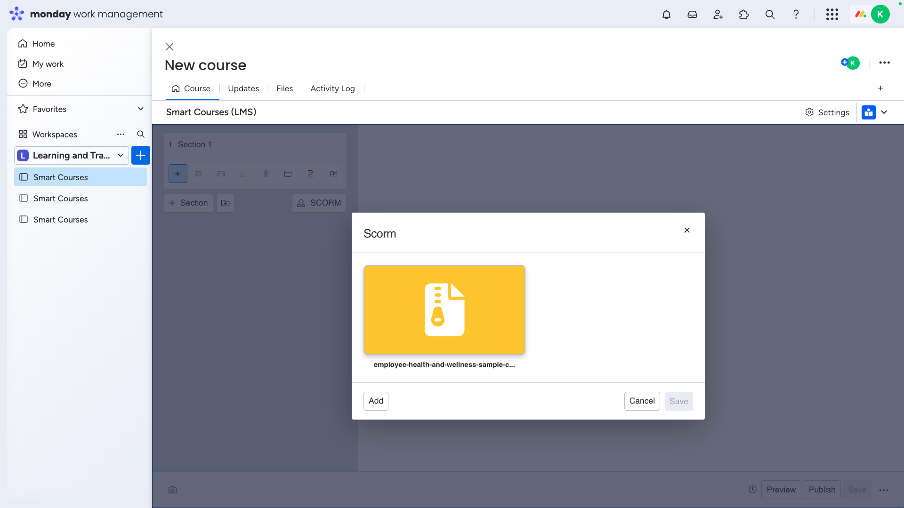Open the highlighted Smart Courses board
Viewport: 904px width, 508px height.
pos(81,177)
